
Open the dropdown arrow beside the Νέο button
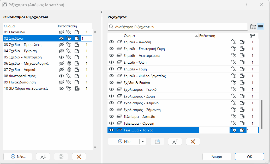[x=143, y=142]
